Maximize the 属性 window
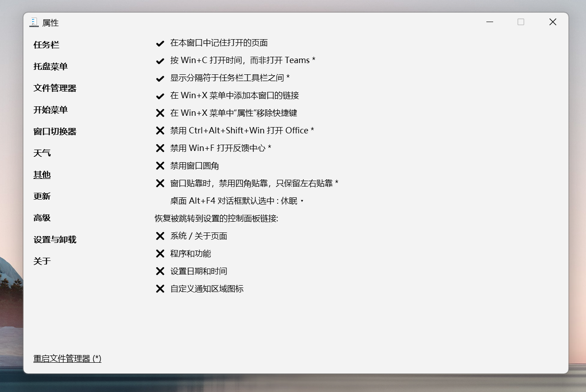 coord(521,22)
